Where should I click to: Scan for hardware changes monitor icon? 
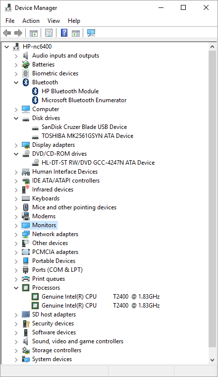click(x=91, y=33)
